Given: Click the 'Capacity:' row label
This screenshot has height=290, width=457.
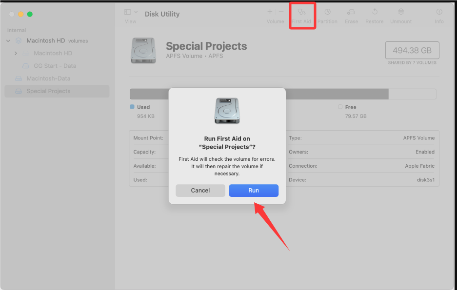Looking at the screenshot, I should coord(144,152).
